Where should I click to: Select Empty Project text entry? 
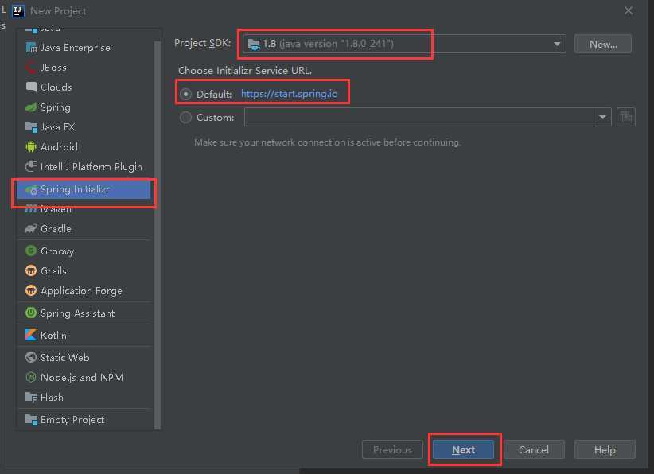tap(72, 420)
